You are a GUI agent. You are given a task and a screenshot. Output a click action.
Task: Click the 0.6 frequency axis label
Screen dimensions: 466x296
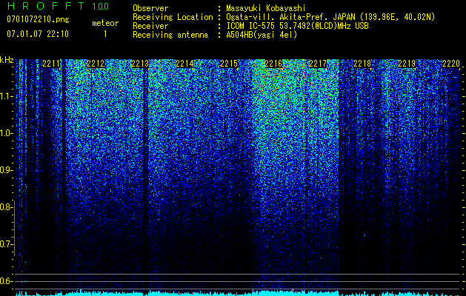[x=5, y=281]
